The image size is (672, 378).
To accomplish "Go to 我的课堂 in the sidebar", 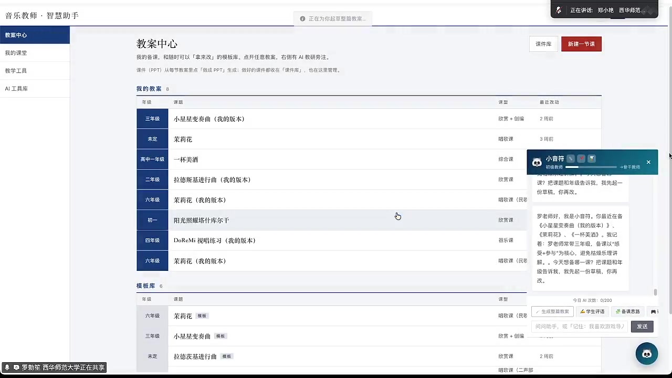I will point(35,53).
